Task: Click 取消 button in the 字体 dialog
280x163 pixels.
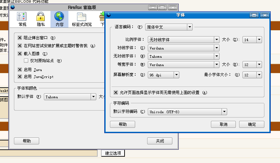Action: [223, 124]
